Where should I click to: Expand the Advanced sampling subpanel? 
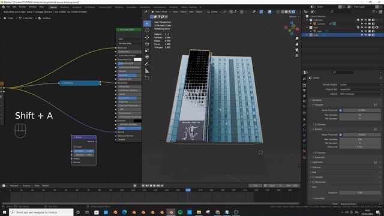click(319, 157)
